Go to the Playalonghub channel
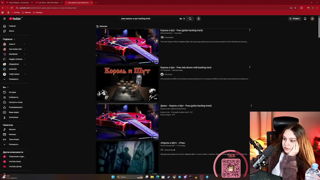 169,37
